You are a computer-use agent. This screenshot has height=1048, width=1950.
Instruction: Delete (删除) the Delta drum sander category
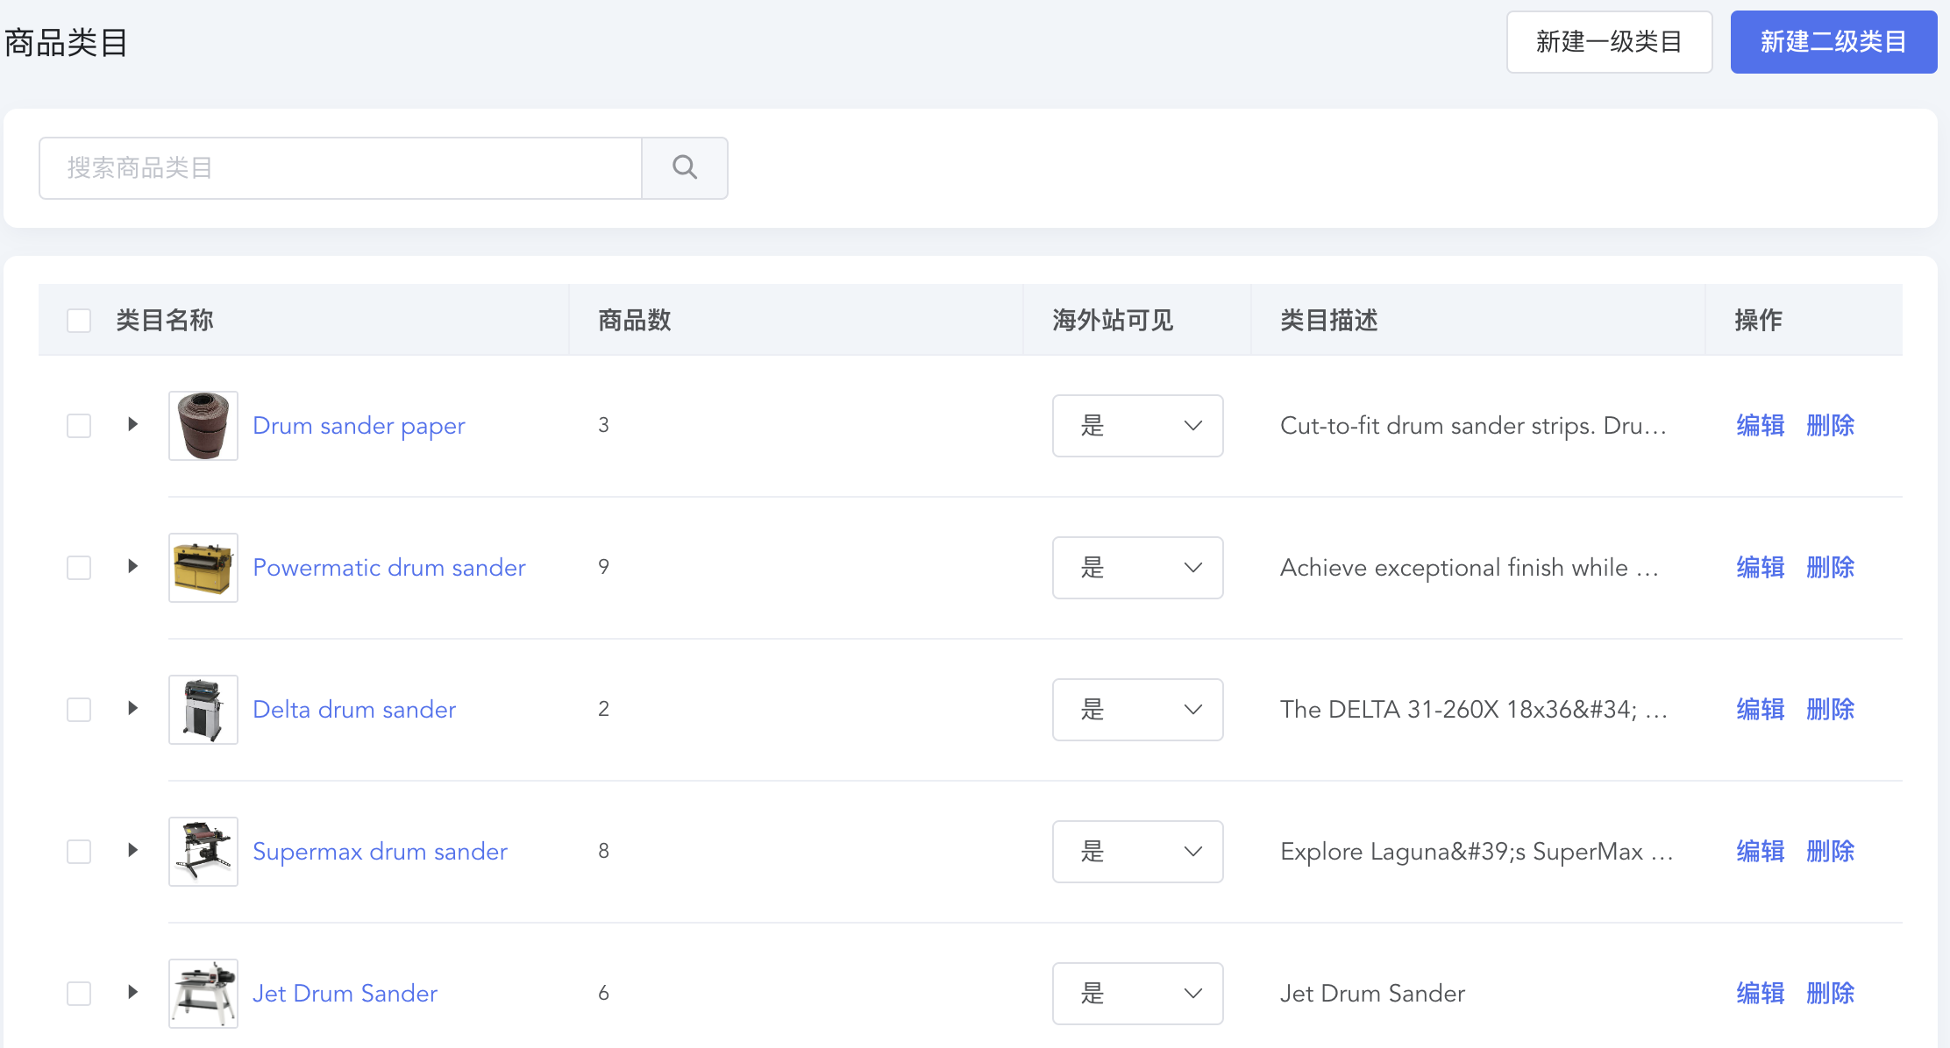(x=1831, y=710)
